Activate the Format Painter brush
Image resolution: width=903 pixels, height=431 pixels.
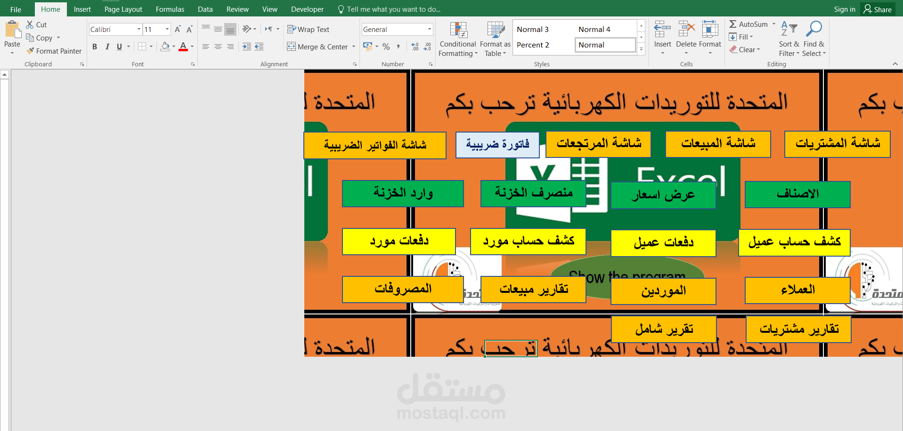click(x=30, y=51)
